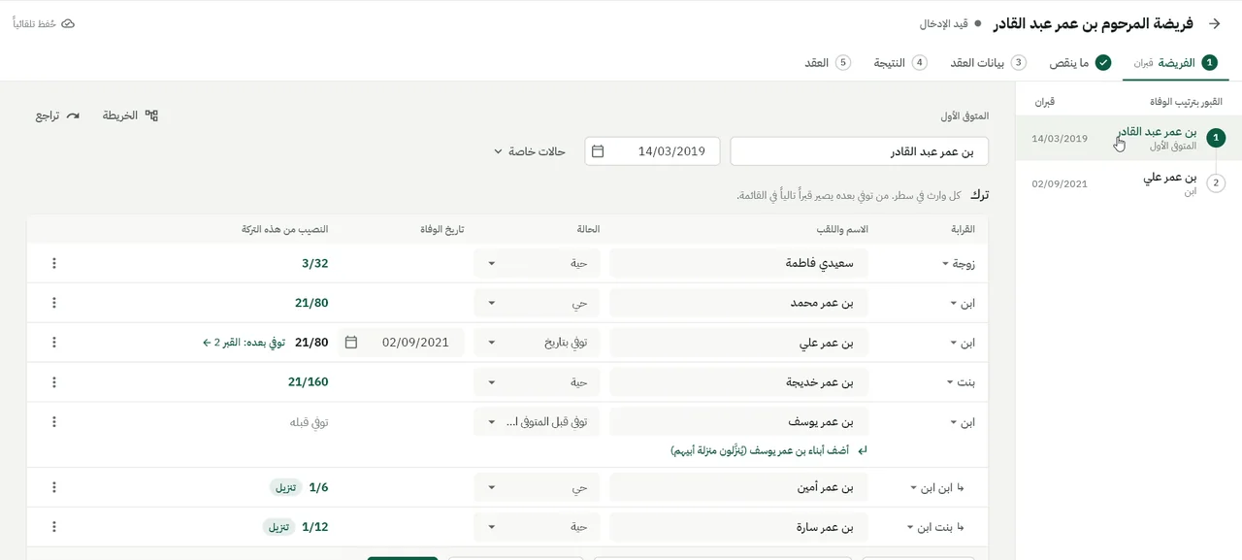
Task: Follow link توفي بعده: القبر 2
Action: click(x=244, y=343)
